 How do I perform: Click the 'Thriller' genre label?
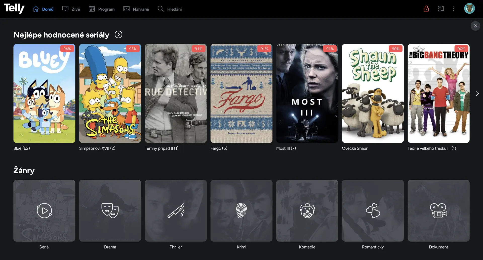click(x=176, y=247)
